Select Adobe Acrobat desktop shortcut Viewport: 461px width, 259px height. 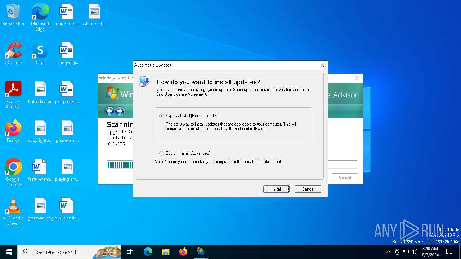[13, 95]
